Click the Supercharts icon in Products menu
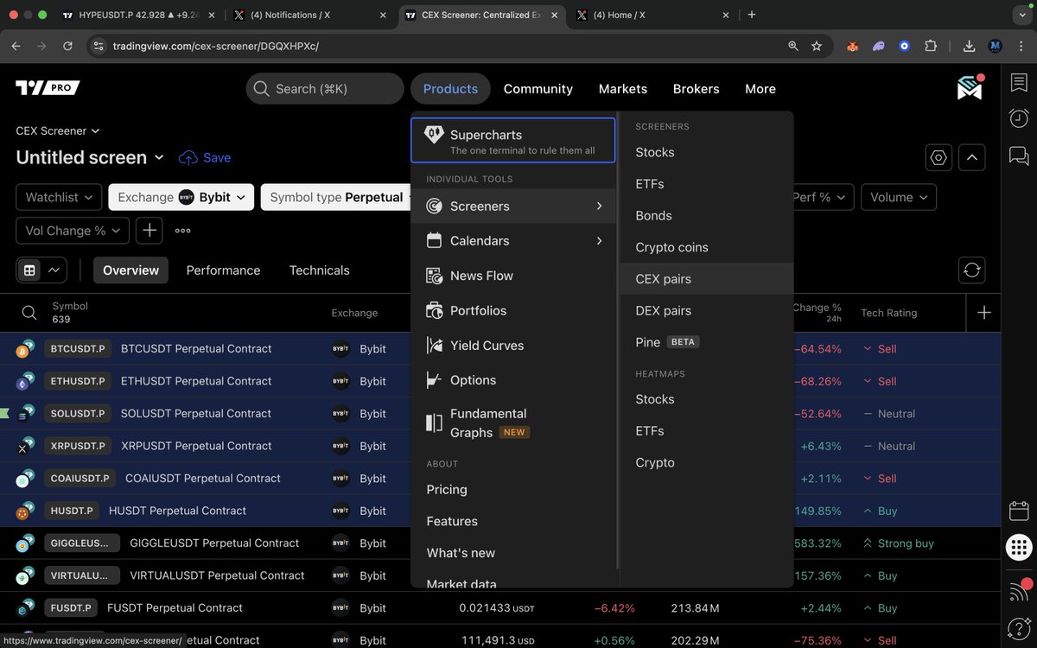Viewport: 1037px width, 648px height. 434,136
